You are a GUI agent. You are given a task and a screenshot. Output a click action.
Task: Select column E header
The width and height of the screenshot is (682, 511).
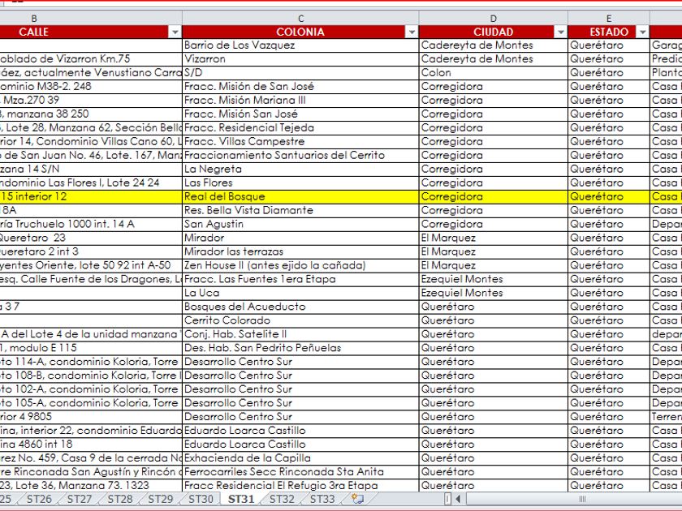tap(609, 18)
